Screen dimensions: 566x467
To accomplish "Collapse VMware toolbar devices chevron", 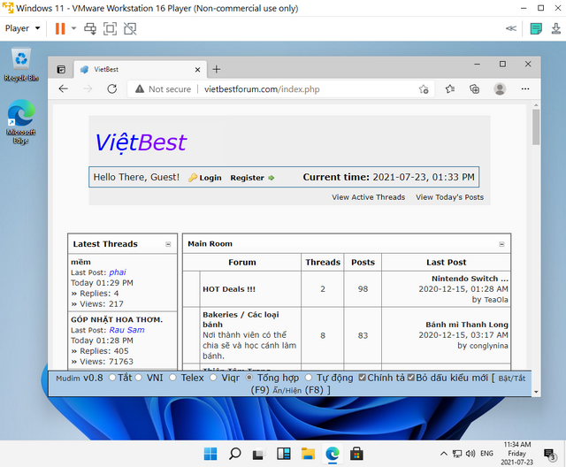I will [511, 28].
